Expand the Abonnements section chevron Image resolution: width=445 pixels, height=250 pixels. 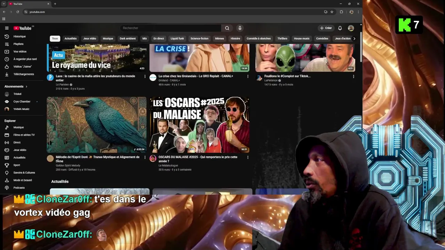[26, 86]
